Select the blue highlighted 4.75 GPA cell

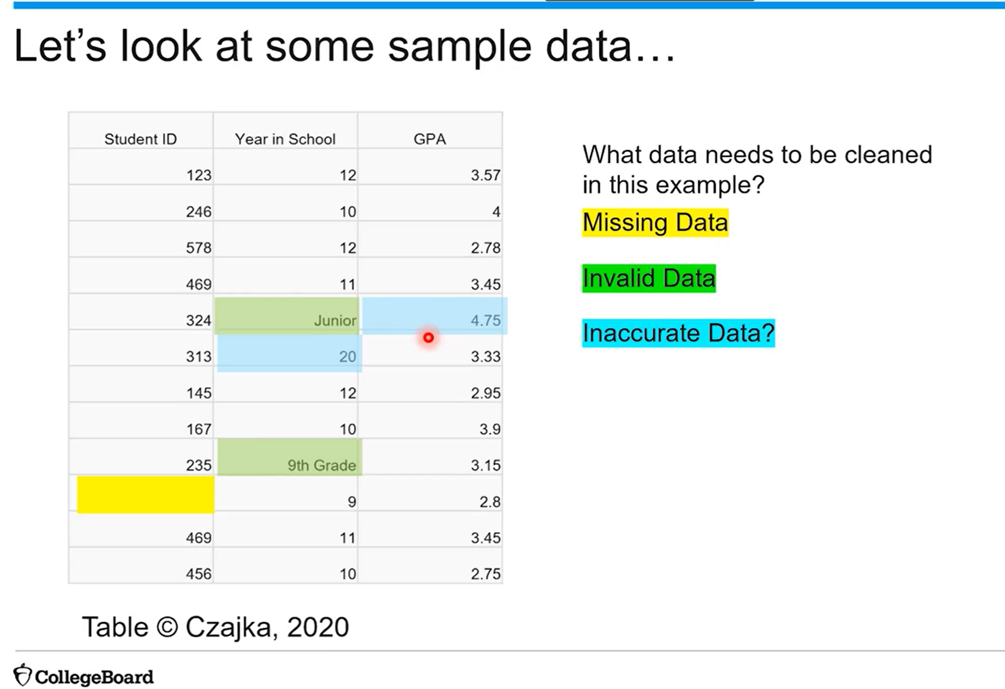(435, 316)
